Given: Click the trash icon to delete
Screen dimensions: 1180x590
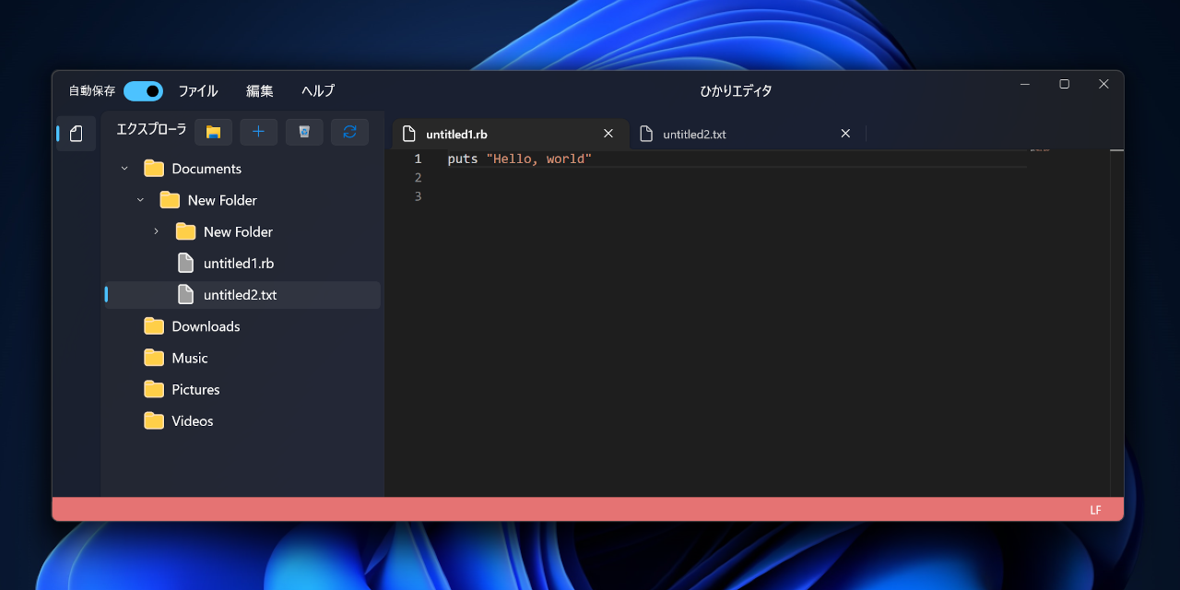Looking at the screenshot, I should click(x=304, y=132).
